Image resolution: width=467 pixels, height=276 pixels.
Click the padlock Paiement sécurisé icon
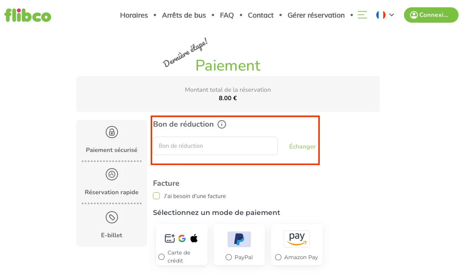coord(111,132)
